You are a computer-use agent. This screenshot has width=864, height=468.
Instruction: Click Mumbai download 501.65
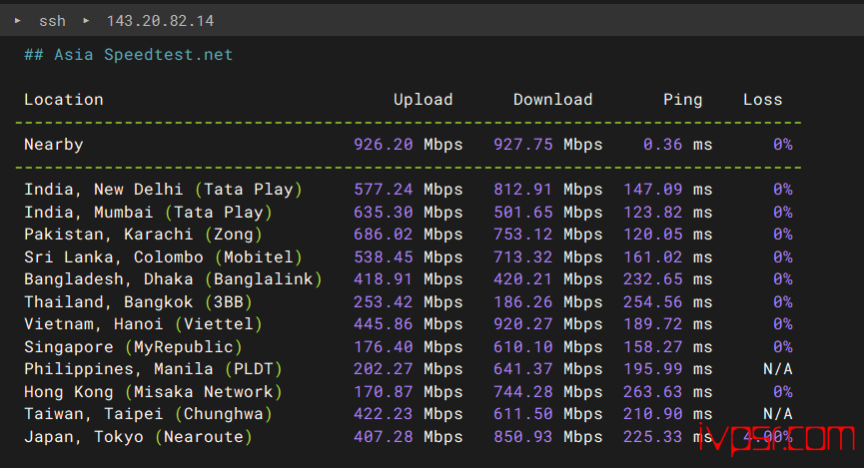point(523,212)
